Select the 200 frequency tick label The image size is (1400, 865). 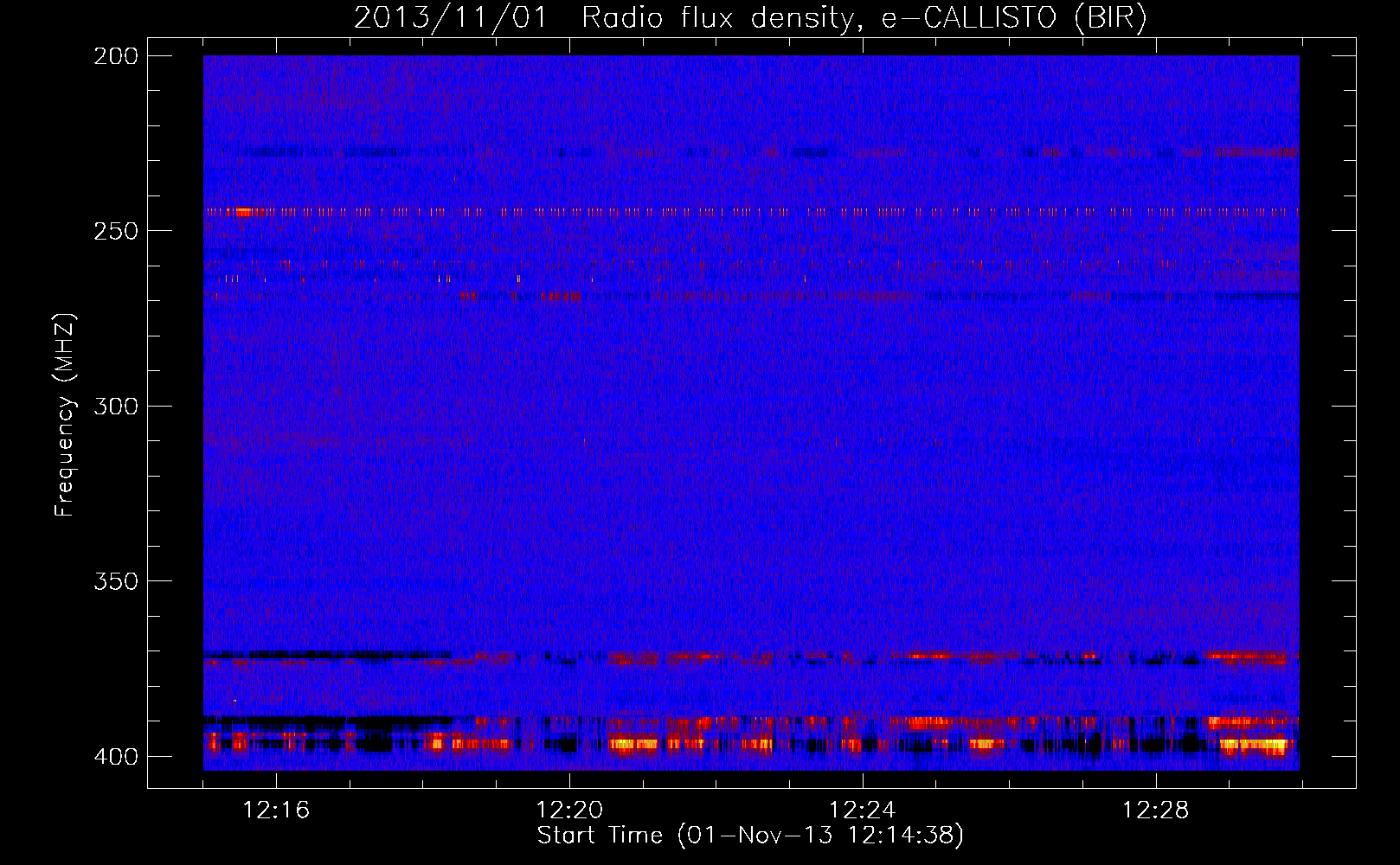click(116, 56)
